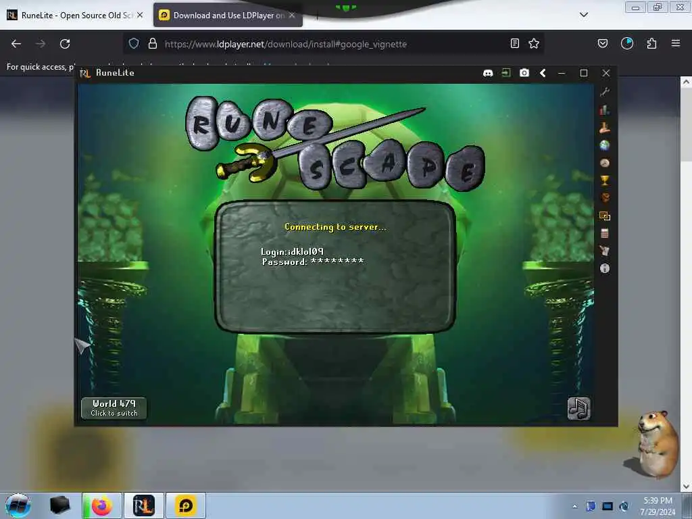Close the RuneLite browser tab
692x519 pixels.
pos(140,15)
